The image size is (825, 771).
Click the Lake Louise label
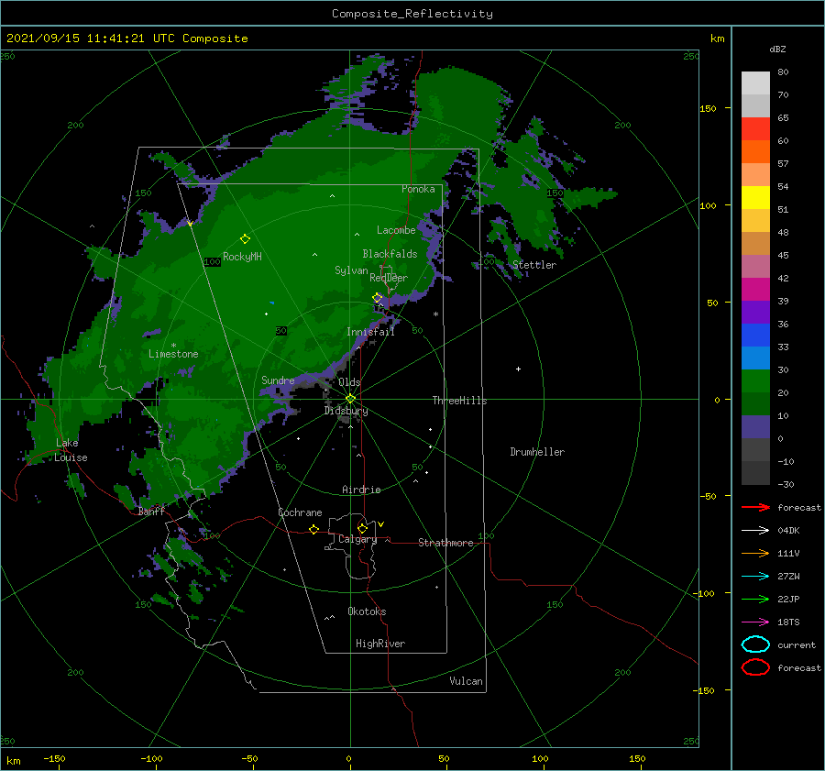point(71,450)
